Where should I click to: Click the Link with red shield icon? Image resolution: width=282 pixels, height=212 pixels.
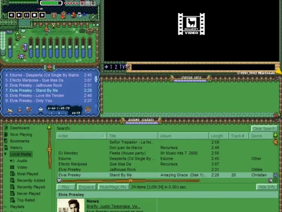pyautogui.click(x=63, y=15)
